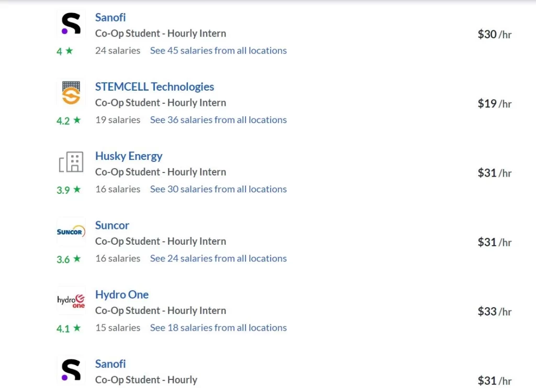This screenshot has height=392, width=536.
Task: Open the Hydro One company link
Action: coord(121,295)
